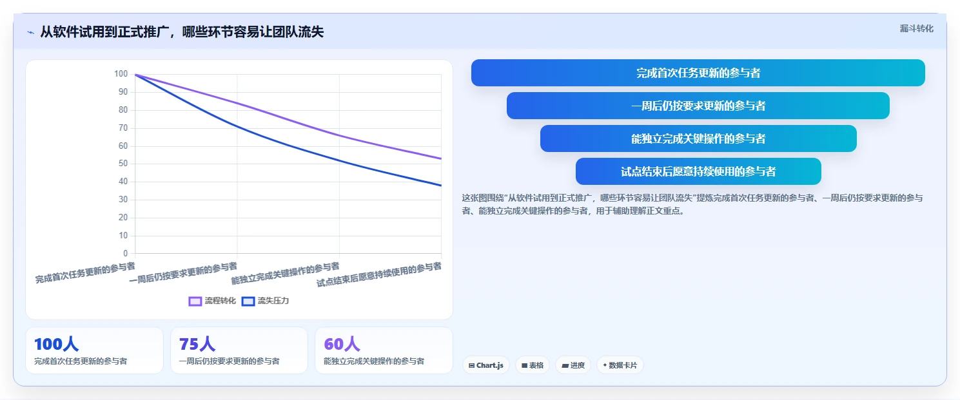Click x-axis label 试点结束后愿意持续使用的参与者

pyautogui.click(x=379, y=274)
